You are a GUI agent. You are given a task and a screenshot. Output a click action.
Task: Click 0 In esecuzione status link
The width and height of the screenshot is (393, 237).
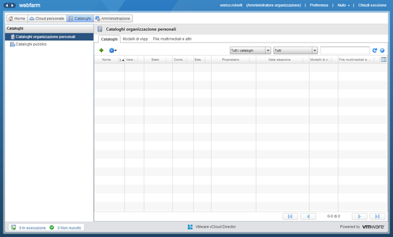pyautogui.click(x=32, y=228)
